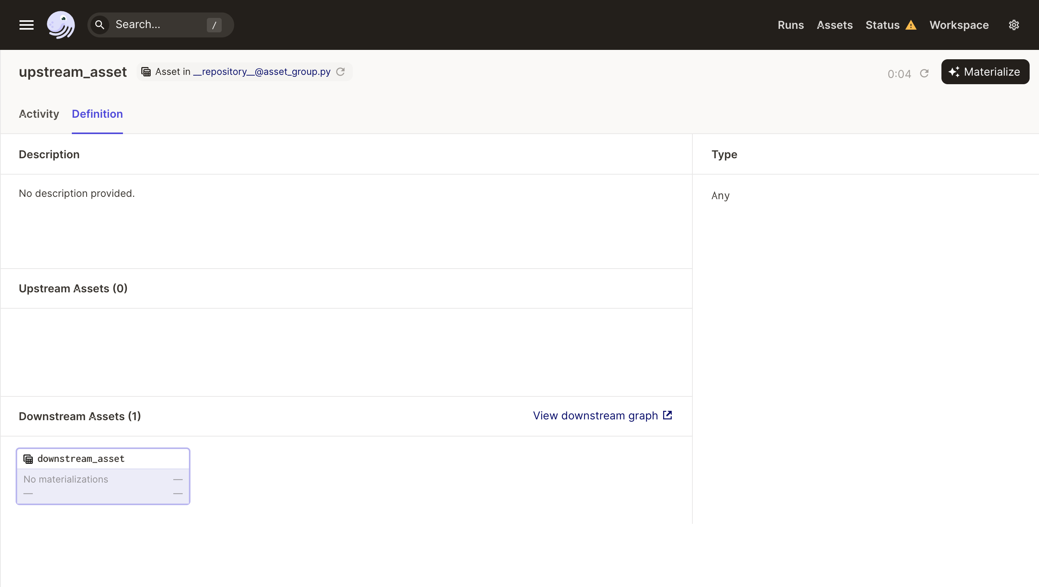
Task: Expand the Downstream Assets section
Action: (x=80, y=416)
